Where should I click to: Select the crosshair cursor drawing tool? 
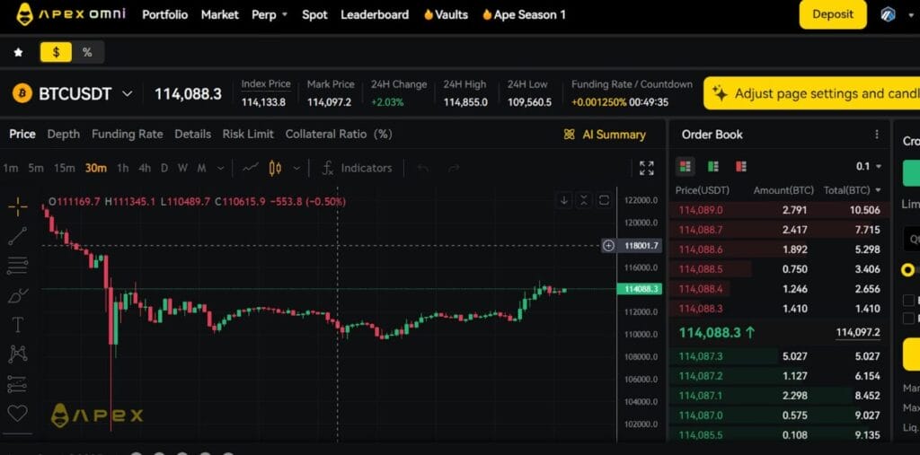pyautogui.click(x=18, y=206)
